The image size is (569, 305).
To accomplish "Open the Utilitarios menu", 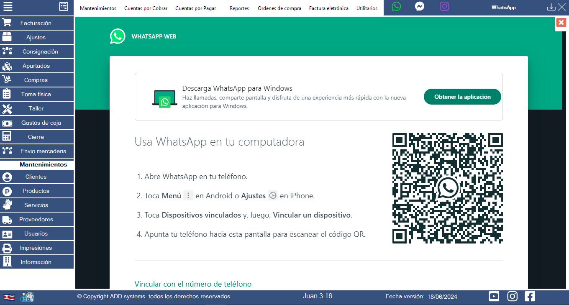I will click(367, 8).
